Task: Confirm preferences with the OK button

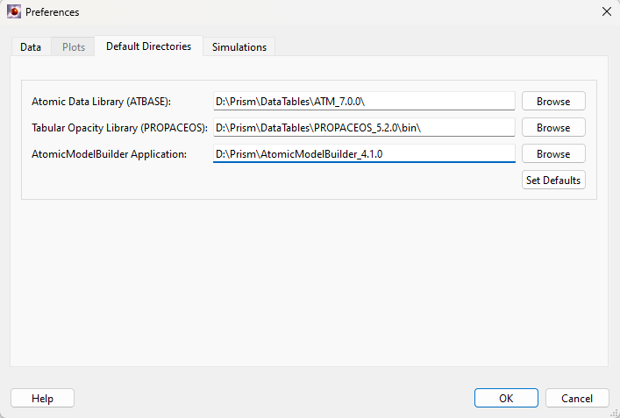Action: click(x=506, y=398)
